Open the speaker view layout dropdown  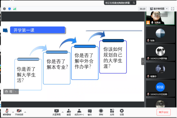point(159,9)
